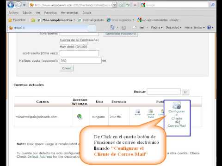Screen dimensions: 222x166
Task: Click Configurar el Cliente del Correo/Mail icon
Action: (177, 114)
